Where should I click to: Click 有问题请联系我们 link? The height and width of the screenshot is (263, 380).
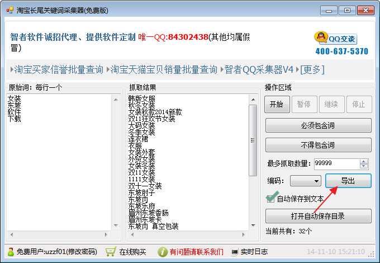click(x=196, y=252)
